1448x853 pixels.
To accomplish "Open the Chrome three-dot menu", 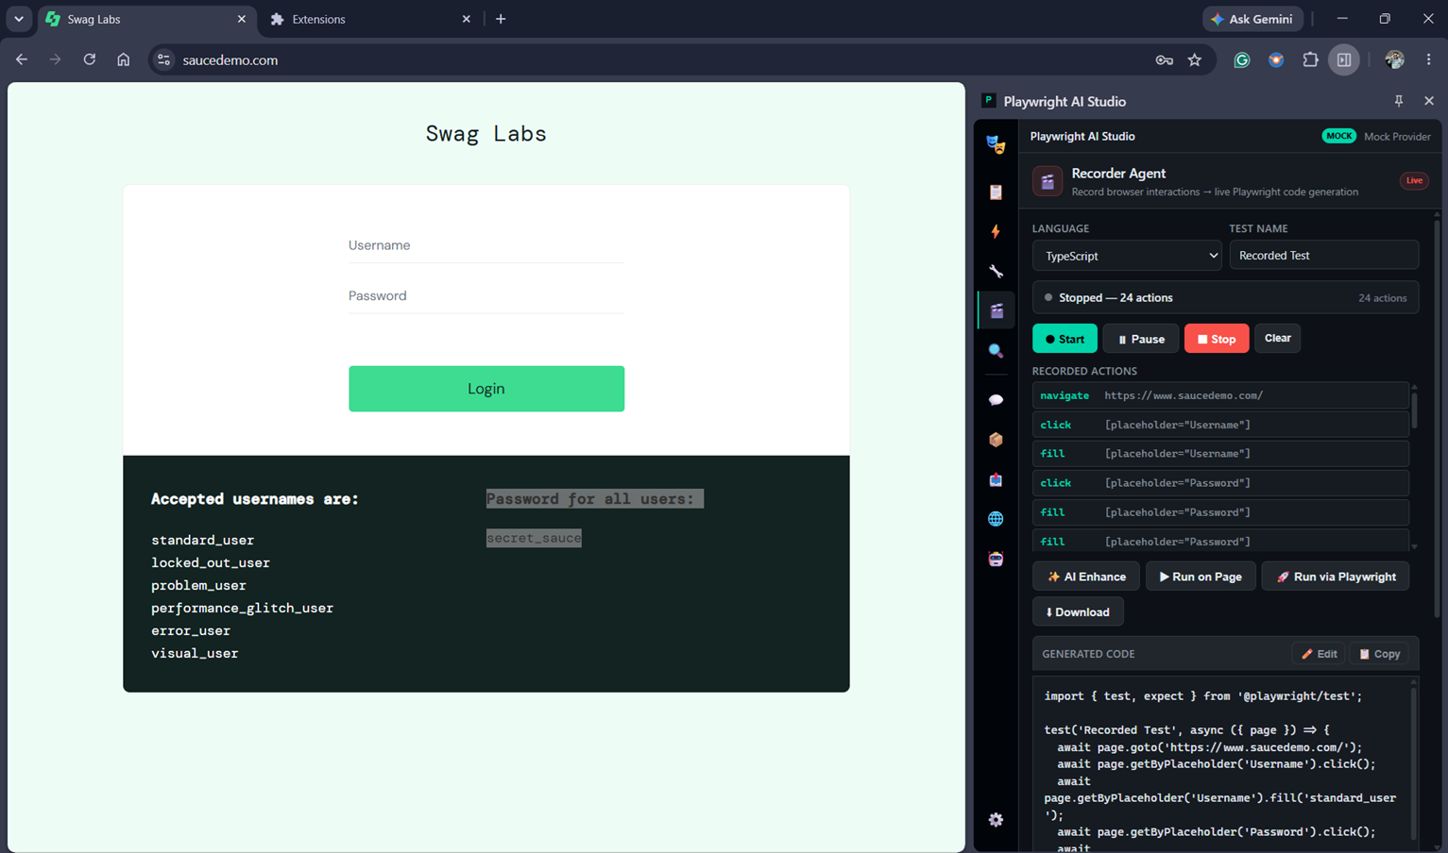I will click(1428, 59).
